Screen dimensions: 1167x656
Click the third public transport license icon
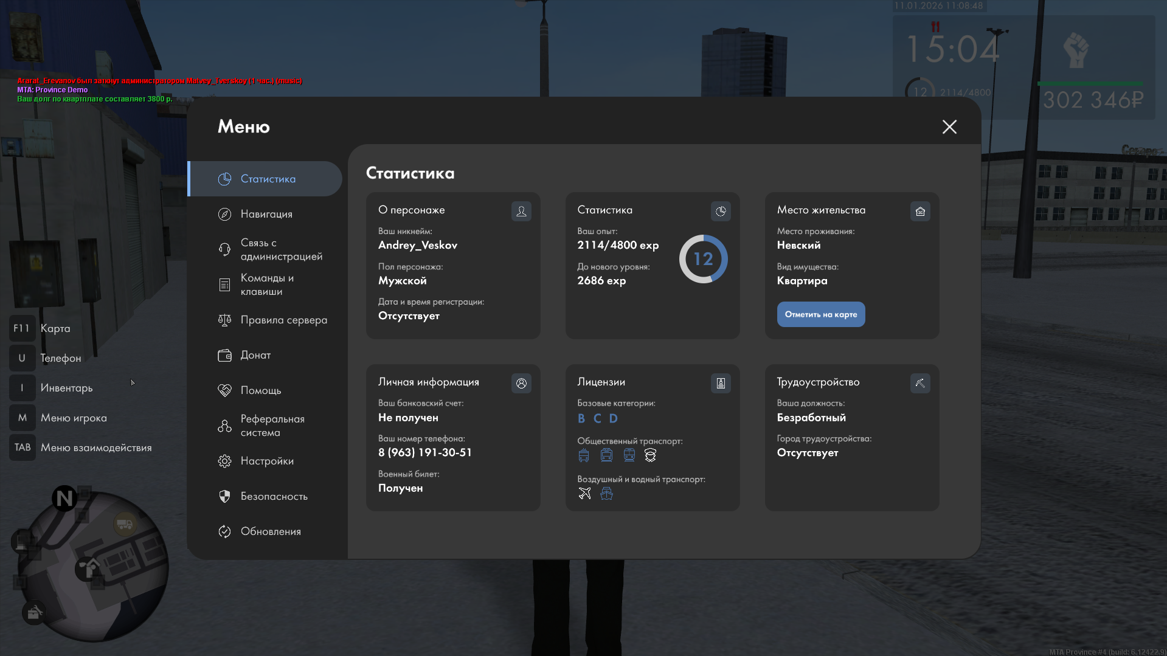coord(629,455)
